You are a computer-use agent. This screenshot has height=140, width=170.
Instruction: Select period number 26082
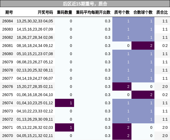click(x=8, y=37)
